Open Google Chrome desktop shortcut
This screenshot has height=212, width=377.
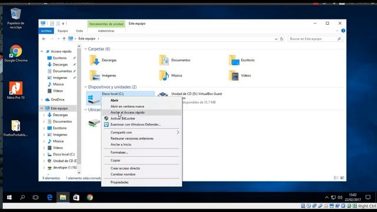tap(16, 54)
